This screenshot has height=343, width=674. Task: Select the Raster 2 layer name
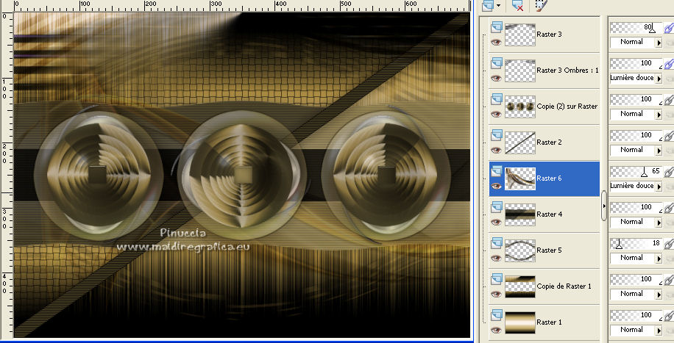tap(550, 142)
